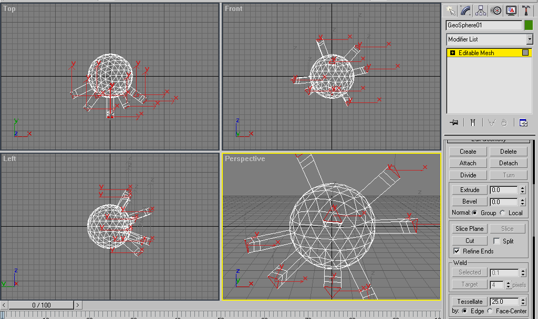Click the Extrude spinner arrows

pyautogui.click(x=523, y=190)
